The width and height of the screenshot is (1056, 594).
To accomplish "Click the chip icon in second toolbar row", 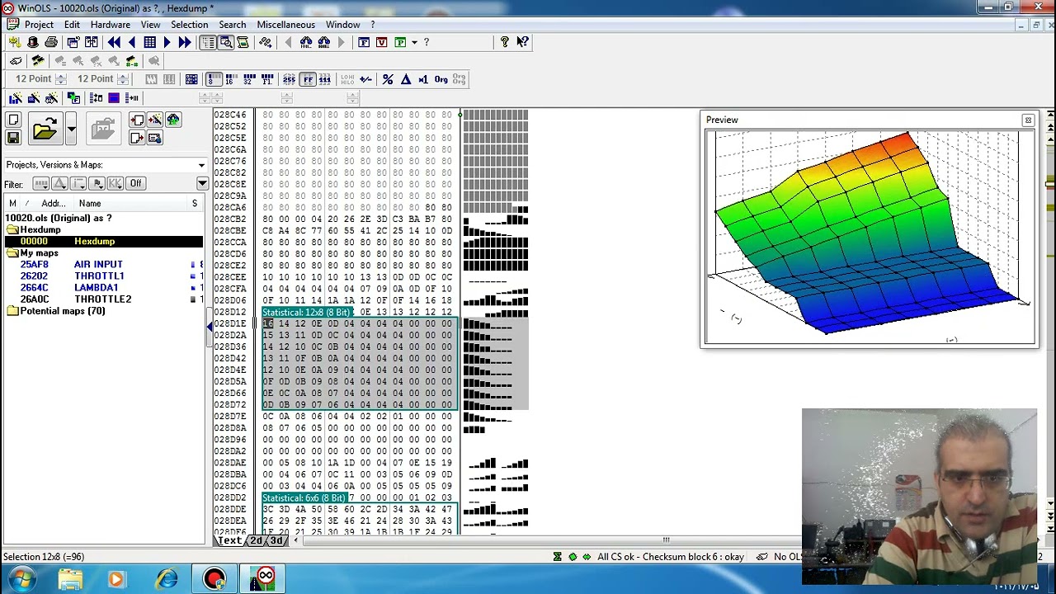I will click(38, 60).
